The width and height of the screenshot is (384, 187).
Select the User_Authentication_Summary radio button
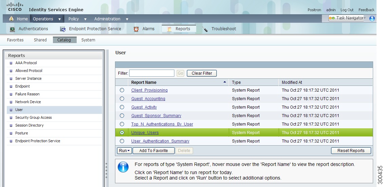pos(122,141)
